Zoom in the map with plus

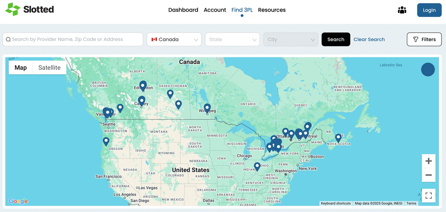click(428, 161)
